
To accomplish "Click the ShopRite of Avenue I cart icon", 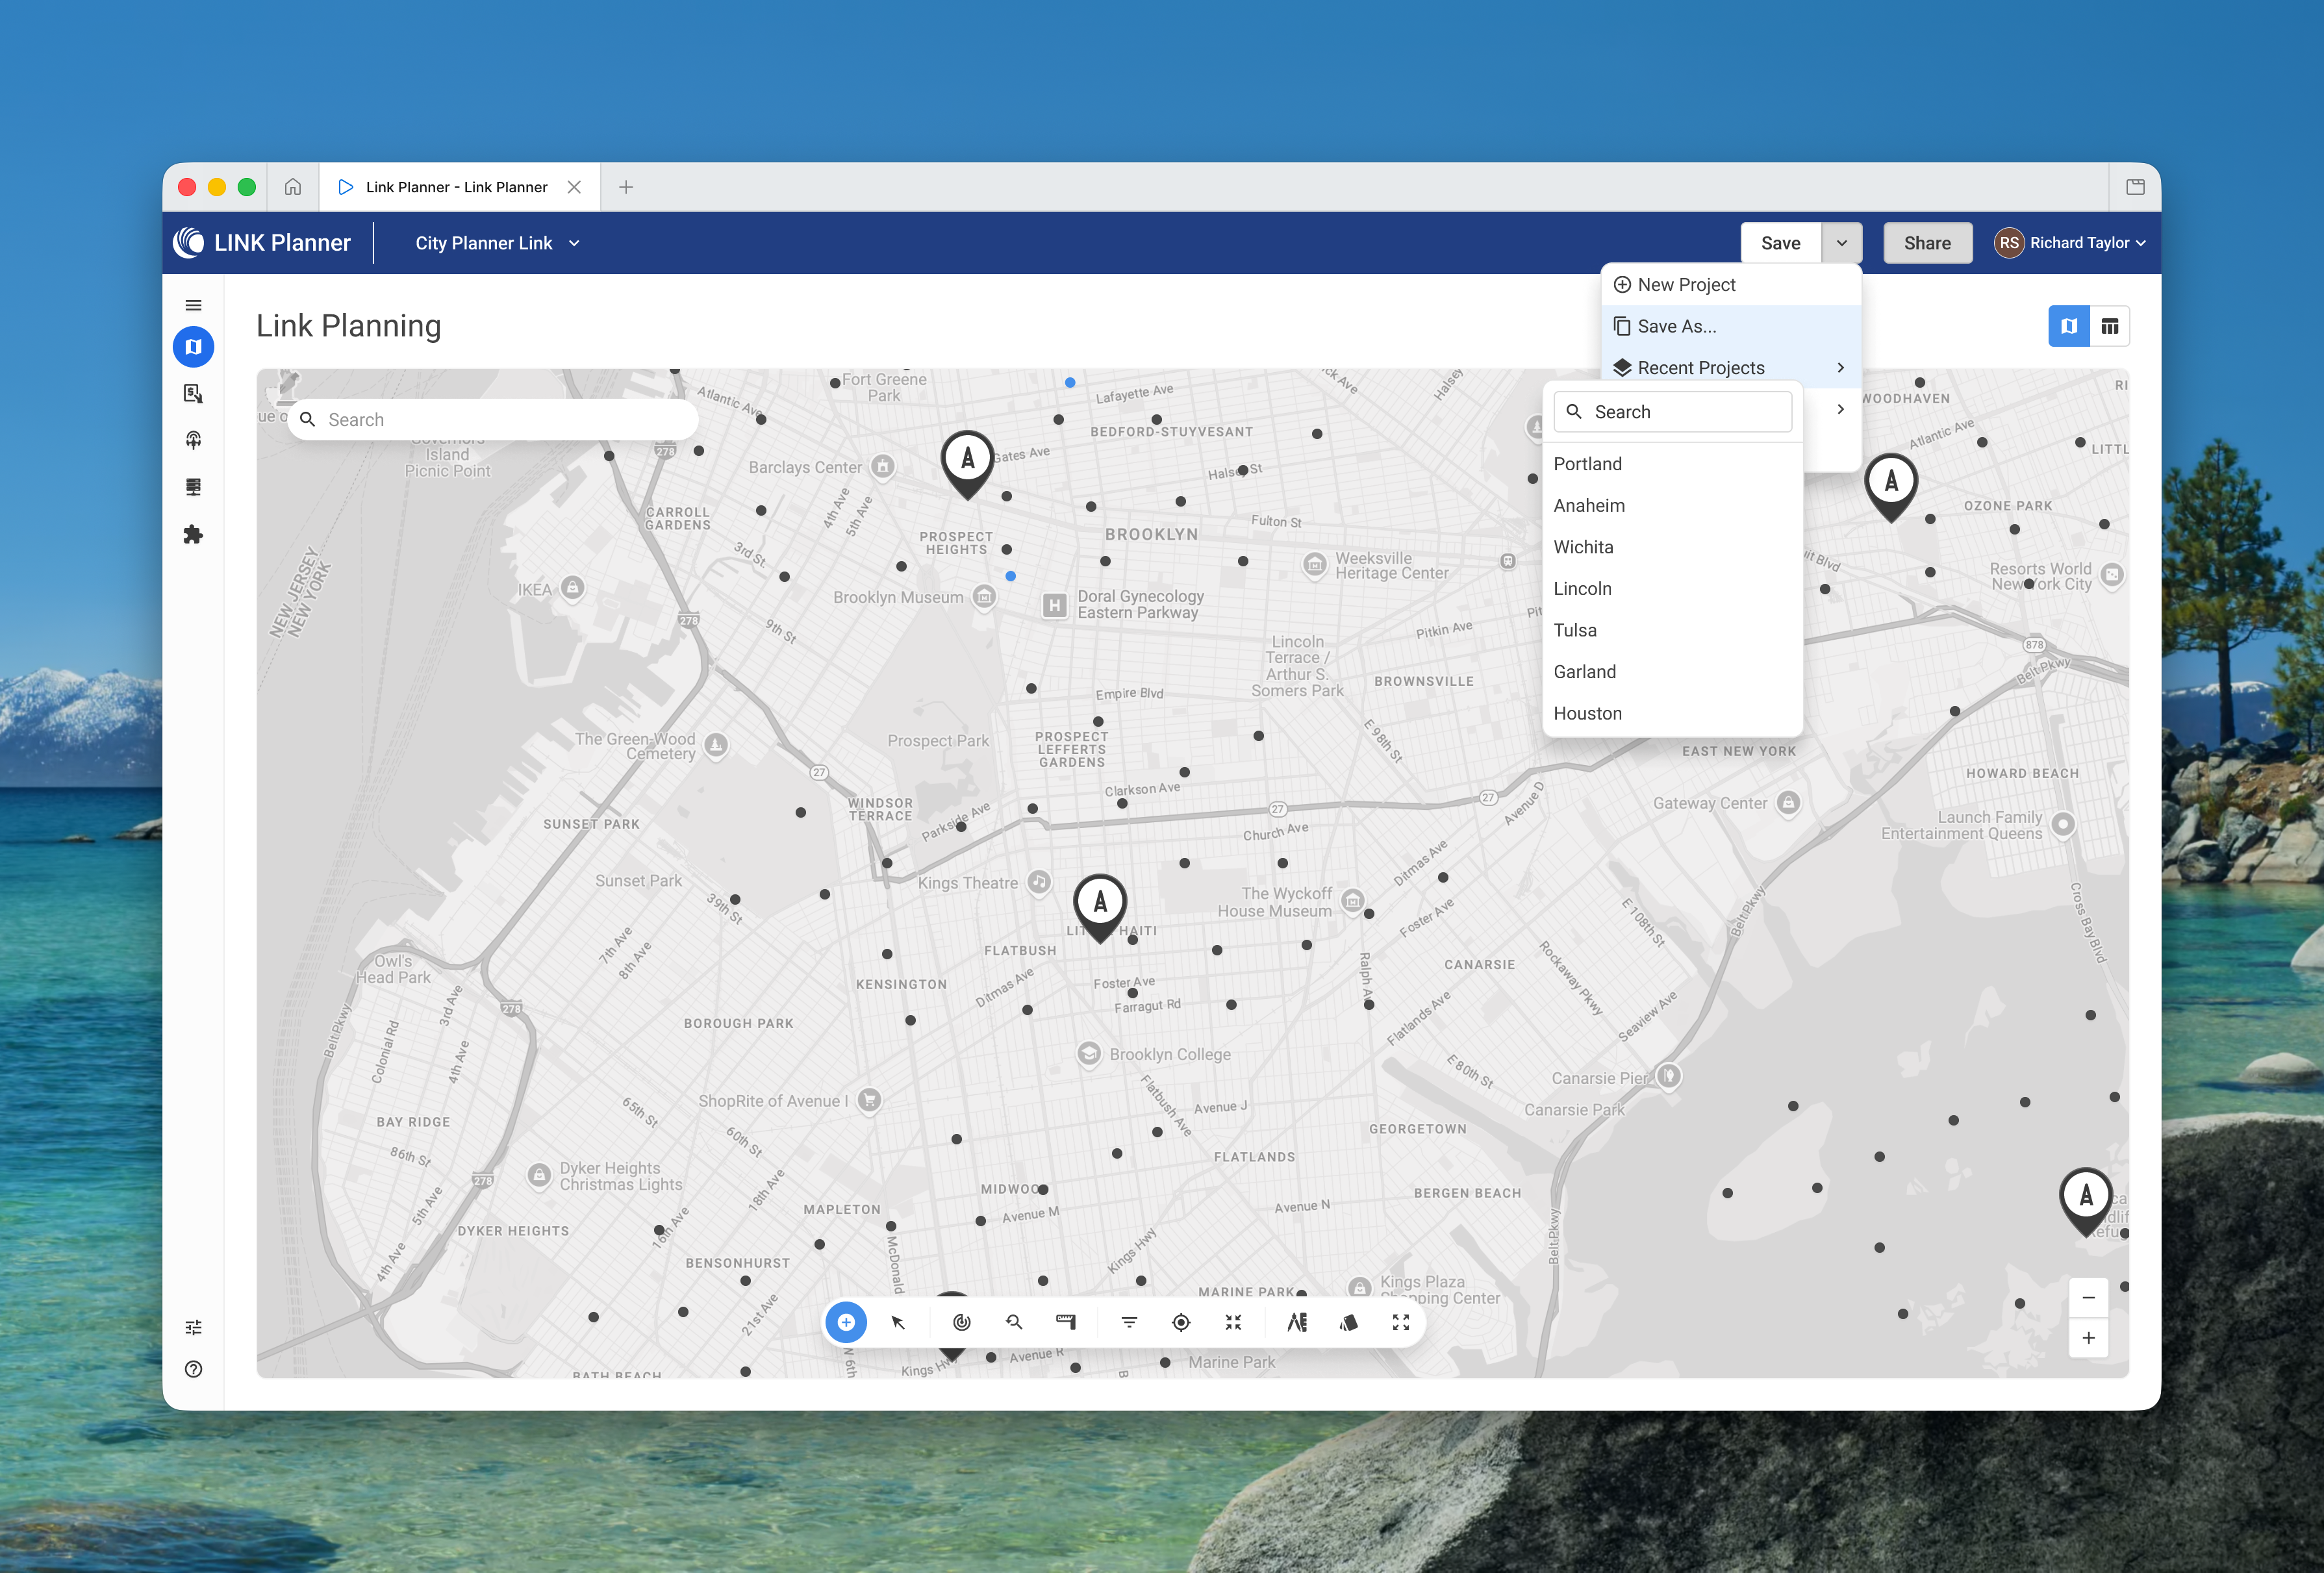I will coord(869,1100).
